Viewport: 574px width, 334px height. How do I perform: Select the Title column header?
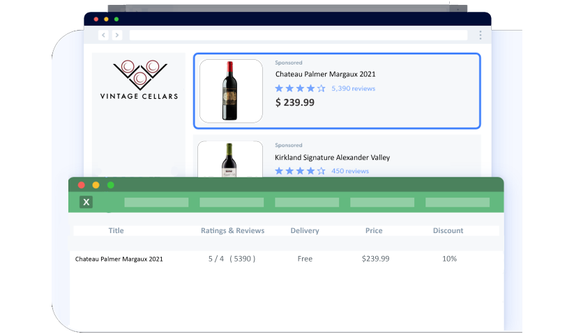[116, 230]
